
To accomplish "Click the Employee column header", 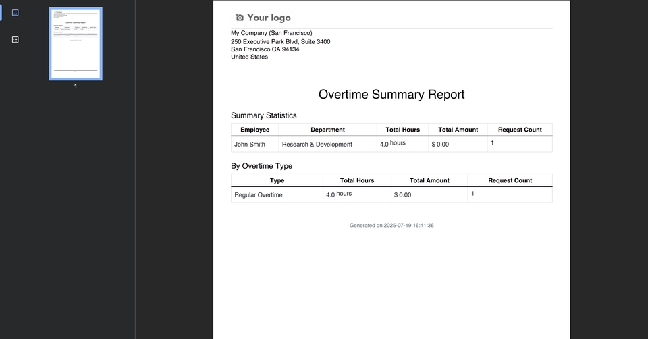I will pos(254,130).
